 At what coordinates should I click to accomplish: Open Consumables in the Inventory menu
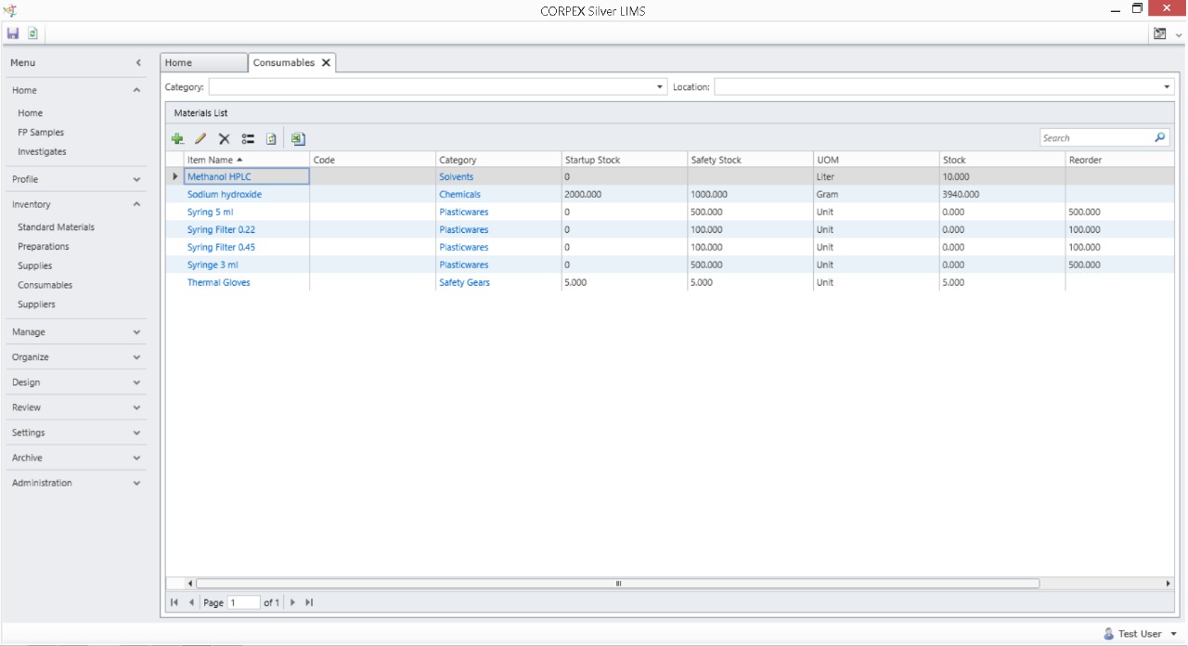45,286
